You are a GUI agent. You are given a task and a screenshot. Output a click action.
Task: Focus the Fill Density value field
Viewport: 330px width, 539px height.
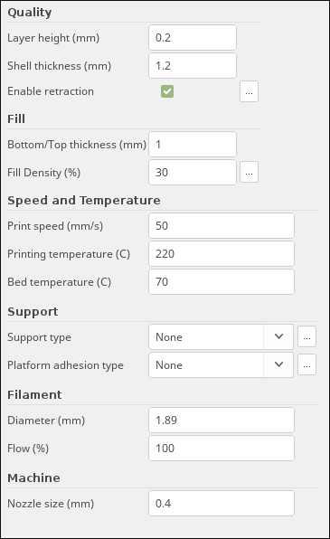point(193,172)
